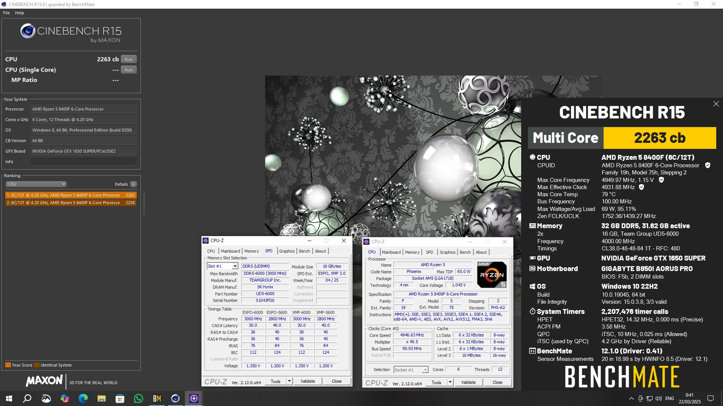Select the CPU tab in SPD window
This screenshot has width=723, height=406.
211,251
